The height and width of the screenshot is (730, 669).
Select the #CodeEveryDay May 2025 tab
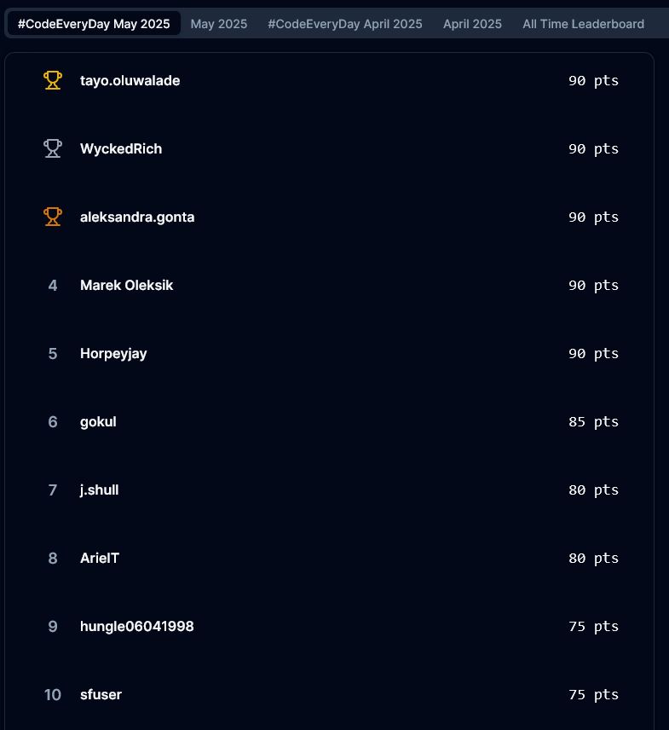point(94,24)
